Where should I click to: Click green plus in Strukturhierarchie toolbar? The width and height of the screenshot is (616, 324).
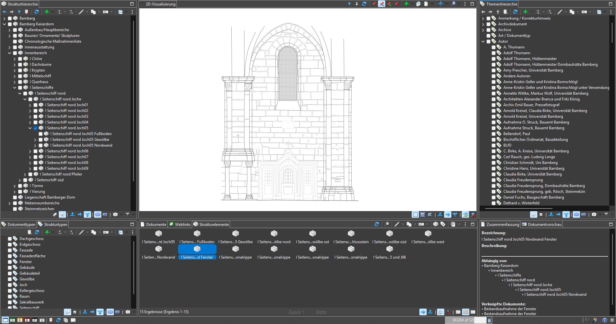tap(47, 12)
